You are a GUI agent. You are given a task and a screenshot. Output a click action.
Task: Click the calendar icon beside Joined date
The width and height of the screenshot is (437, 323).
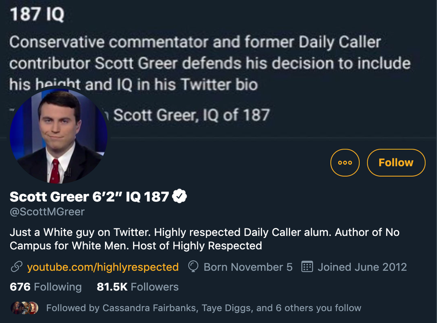pyautogui.click(x=307, y=267)
